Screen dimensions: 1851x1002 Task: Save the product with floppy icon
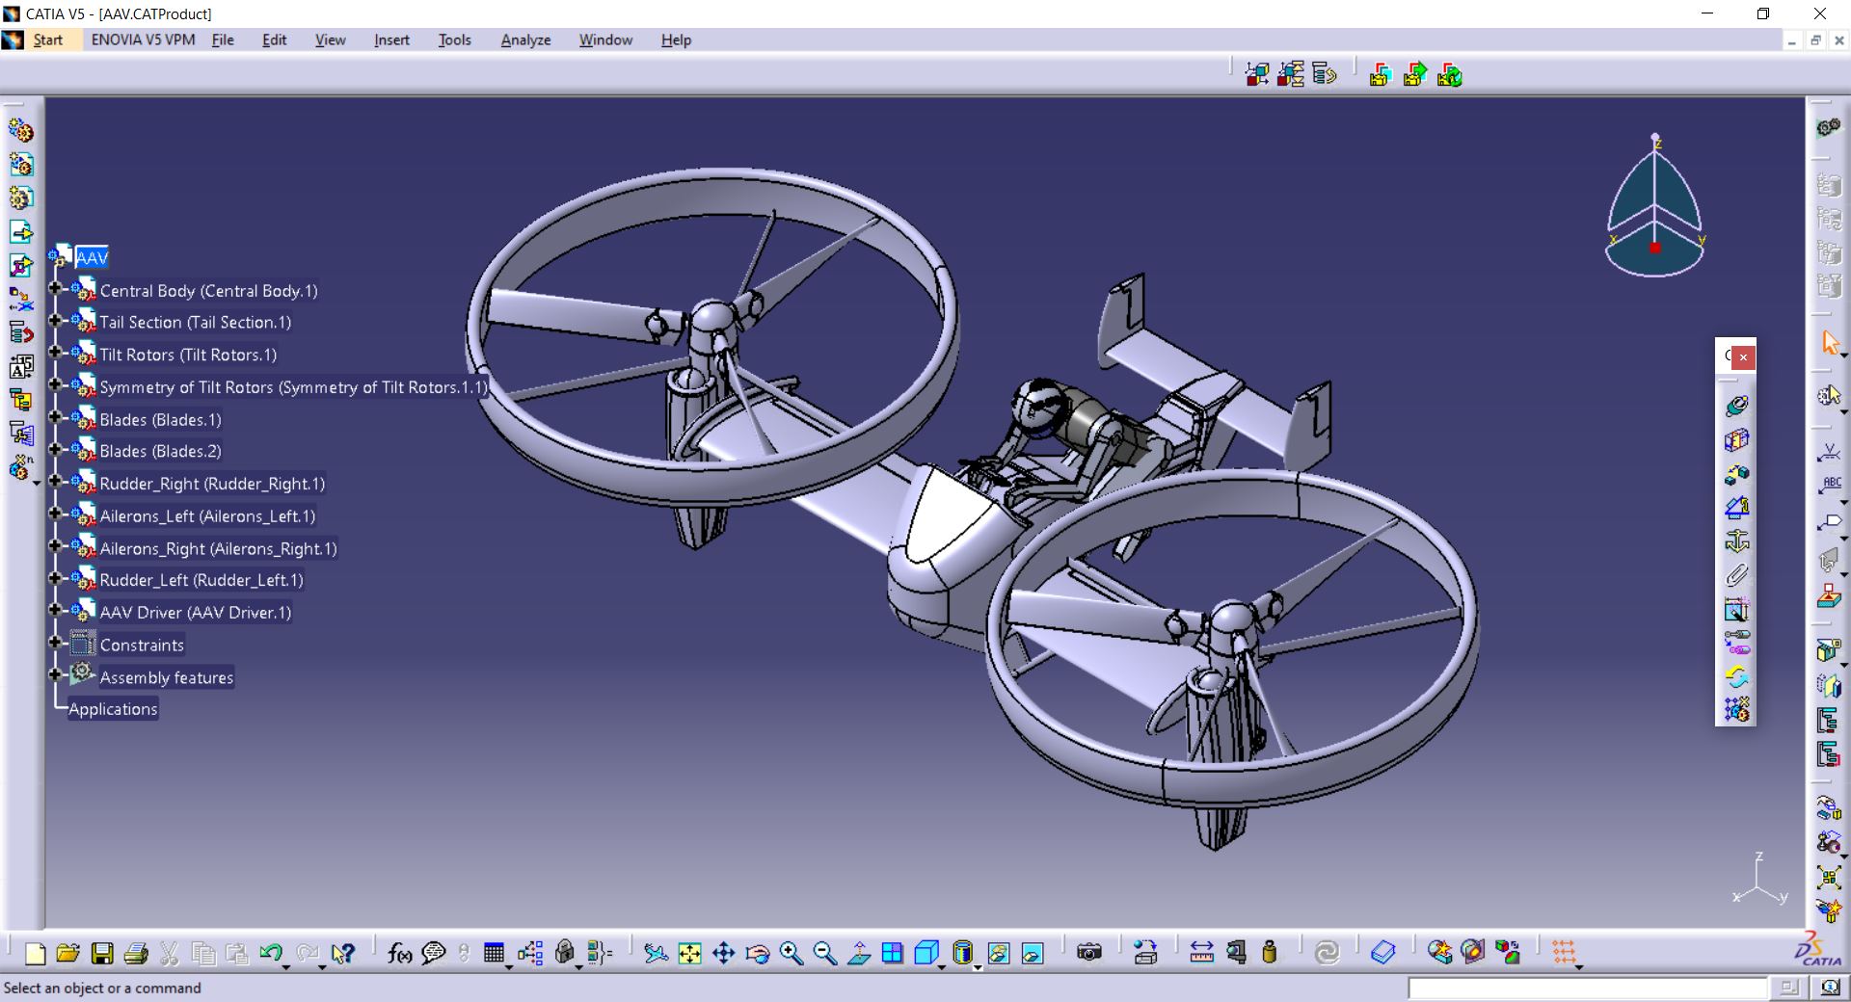click(x=102, y=953)
